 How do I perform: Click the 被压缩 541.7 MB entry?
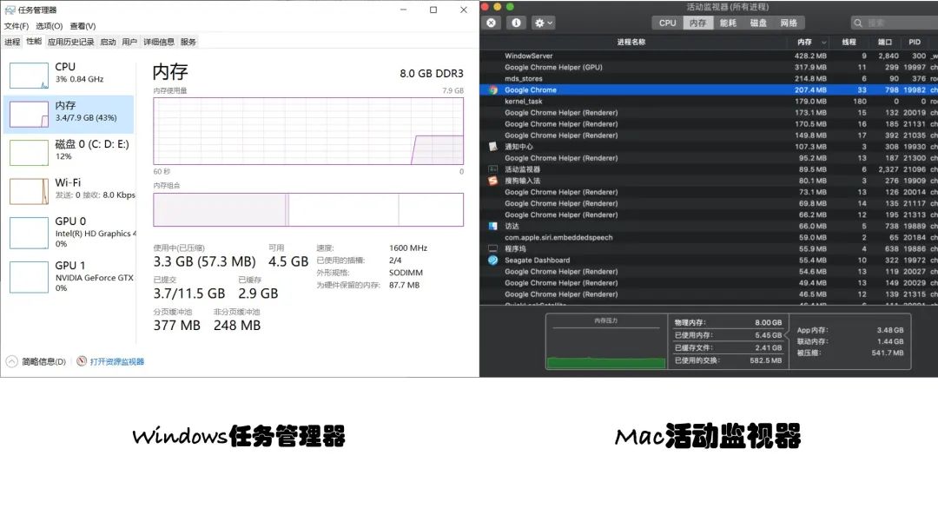pos(850,353)
